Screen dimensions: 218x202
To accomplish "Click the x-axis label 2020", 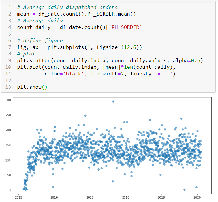I will pos(197,197).
